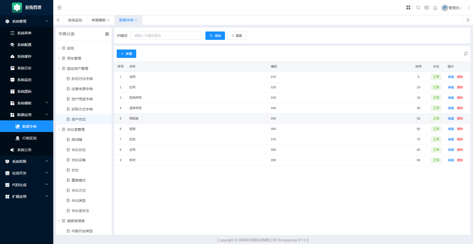
Task: Open the app grid icon in header
Action: point(408,8)
